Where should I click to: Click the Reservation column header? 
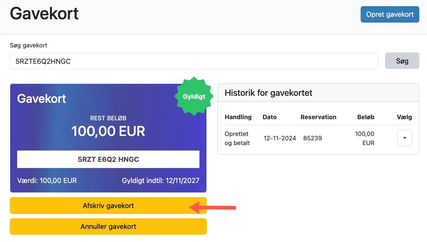tap(318, 117)
